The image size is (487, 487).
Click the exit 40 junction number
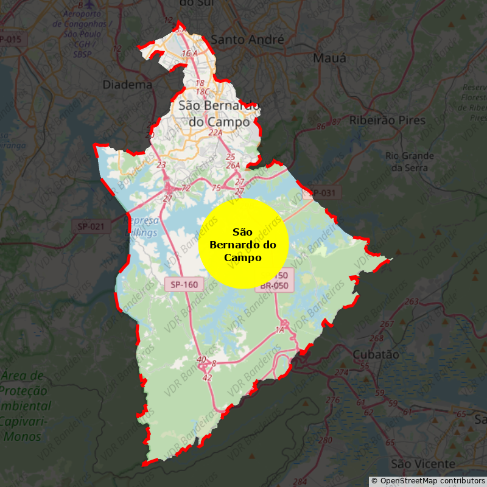(201, 359)
